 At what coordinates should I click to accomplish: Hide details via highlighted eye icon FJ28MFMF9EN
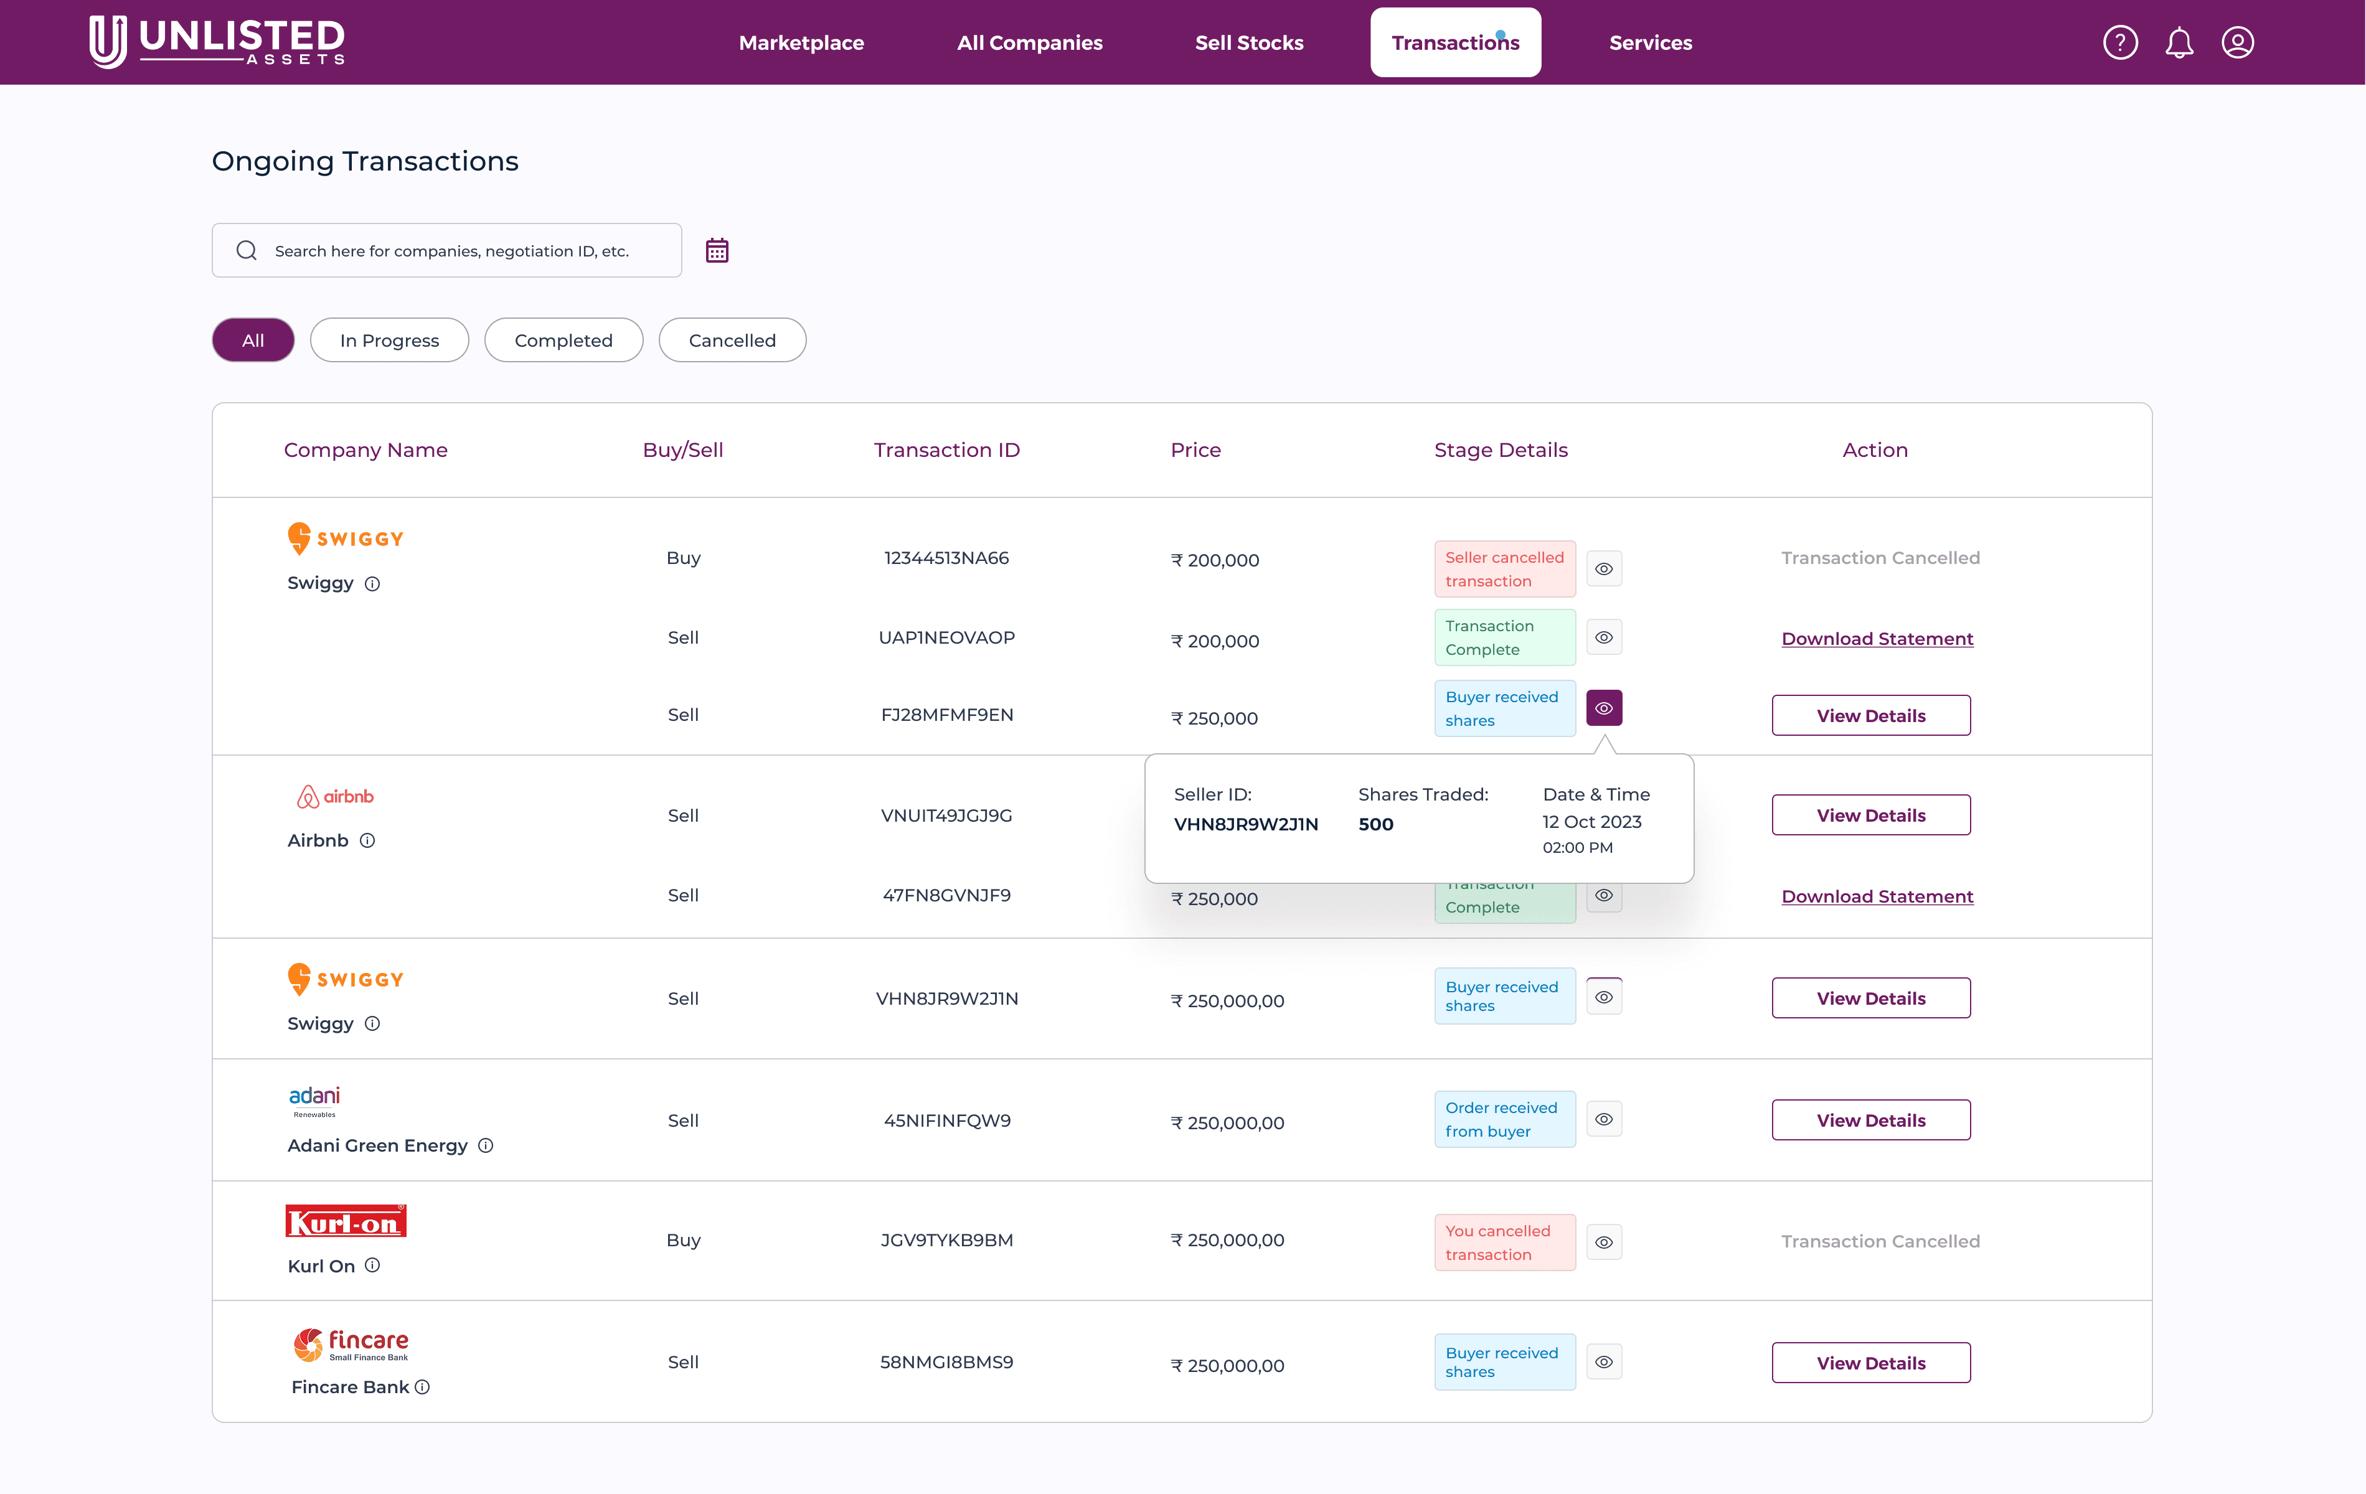coord(1603,708)
